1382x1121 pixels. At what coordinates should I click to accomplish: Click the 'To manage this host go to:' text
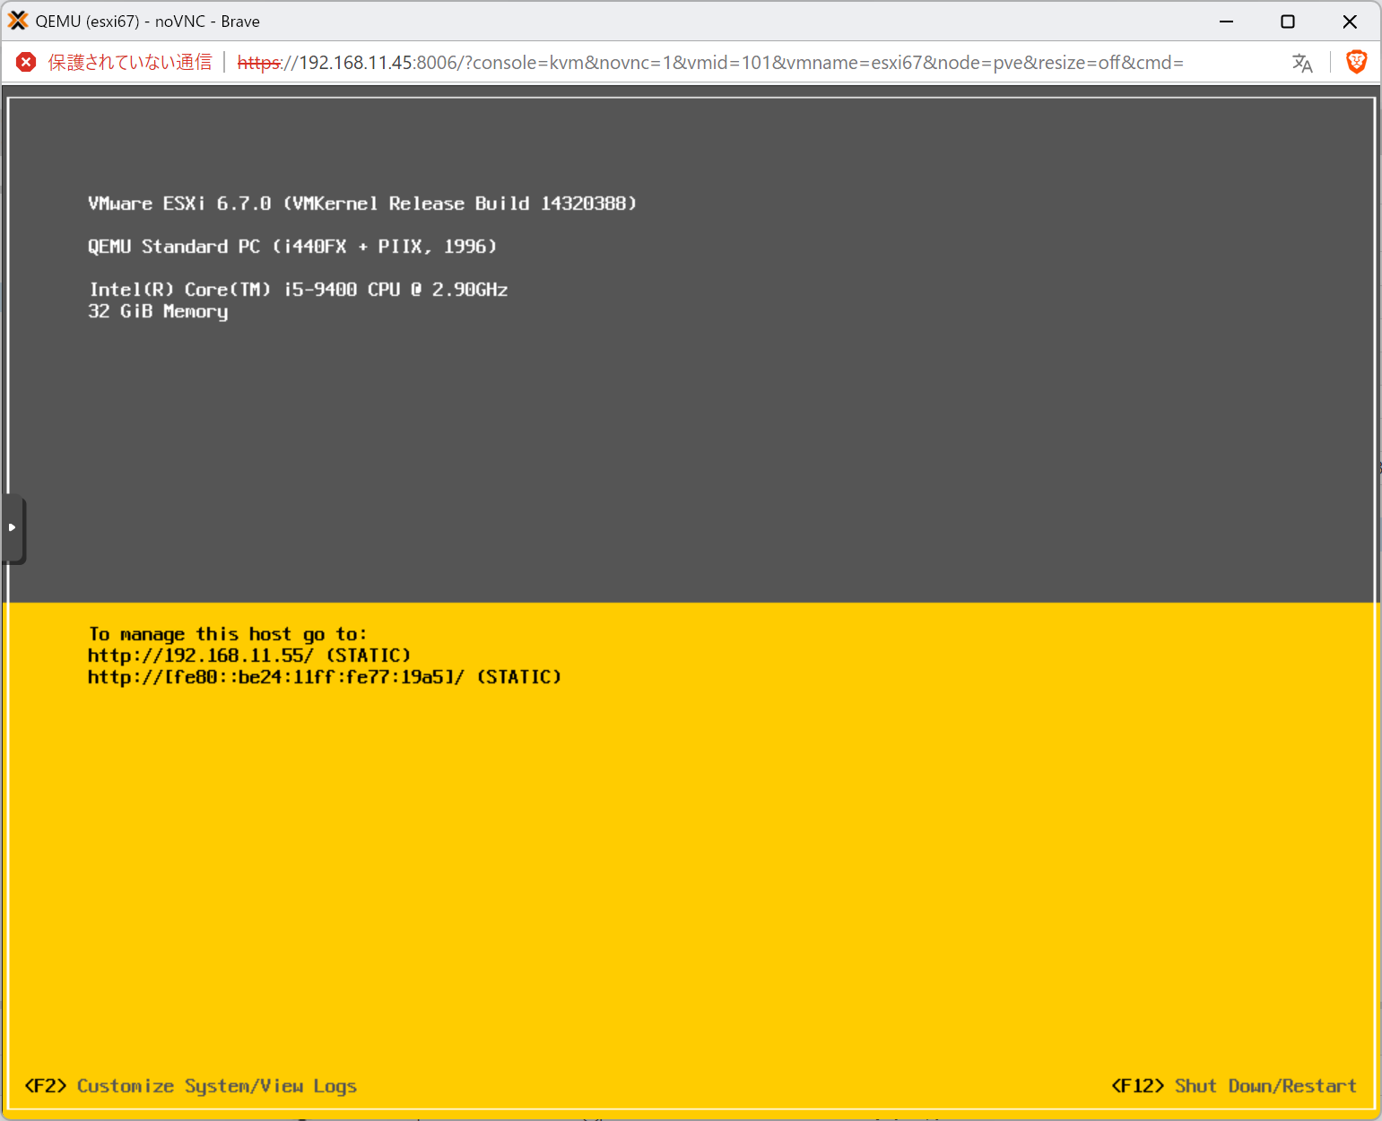(x=228, y=634)
